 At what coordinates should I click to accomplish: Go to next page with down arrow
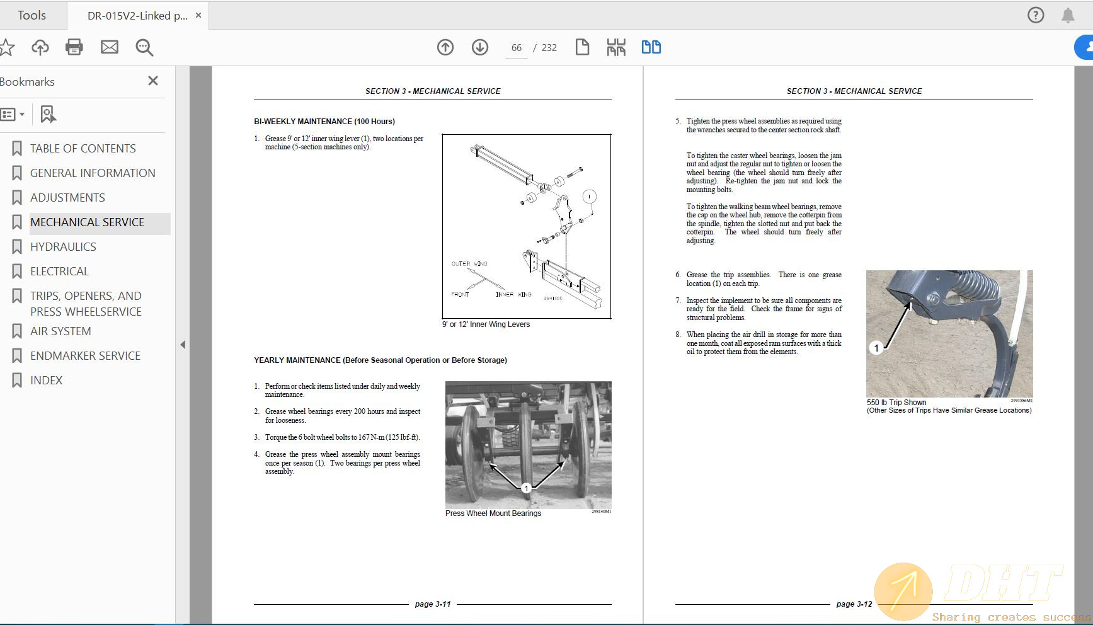[x=480, y=47]
